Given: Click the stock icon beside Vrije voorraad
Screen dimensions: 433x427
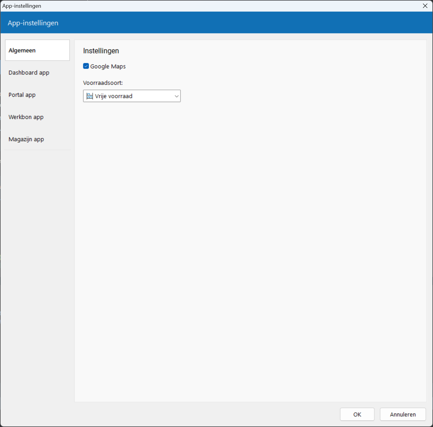Looking at the screenshot, I should (90, 96).
